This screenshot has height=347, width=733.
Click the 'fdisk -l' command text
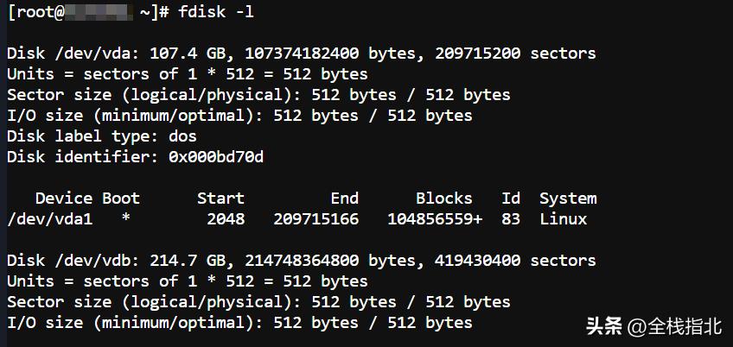click(216, 12)
